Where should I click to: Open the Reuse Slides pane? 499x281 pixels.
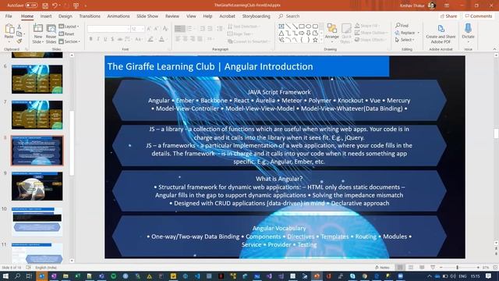pos(51,33)
